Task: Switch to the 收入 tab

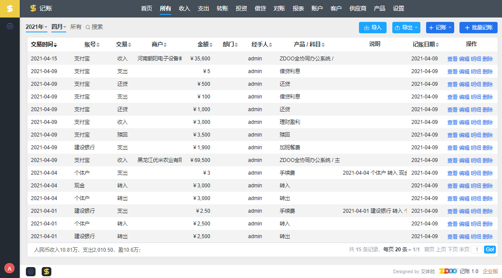Action: pos(184,8)
